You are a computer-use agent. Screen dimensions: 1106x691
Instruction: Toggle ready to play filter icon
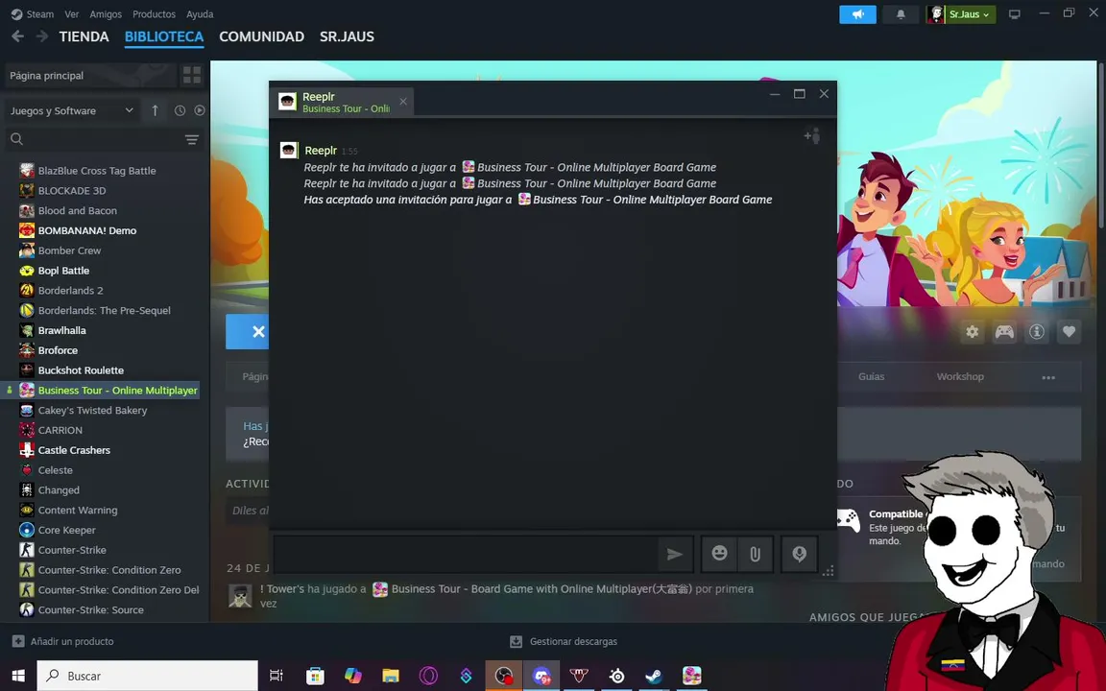pos(200,110)
